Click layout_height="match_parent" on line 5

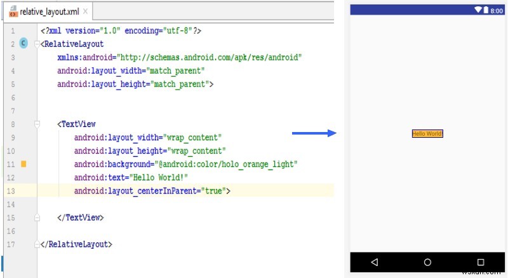[135, 84]
